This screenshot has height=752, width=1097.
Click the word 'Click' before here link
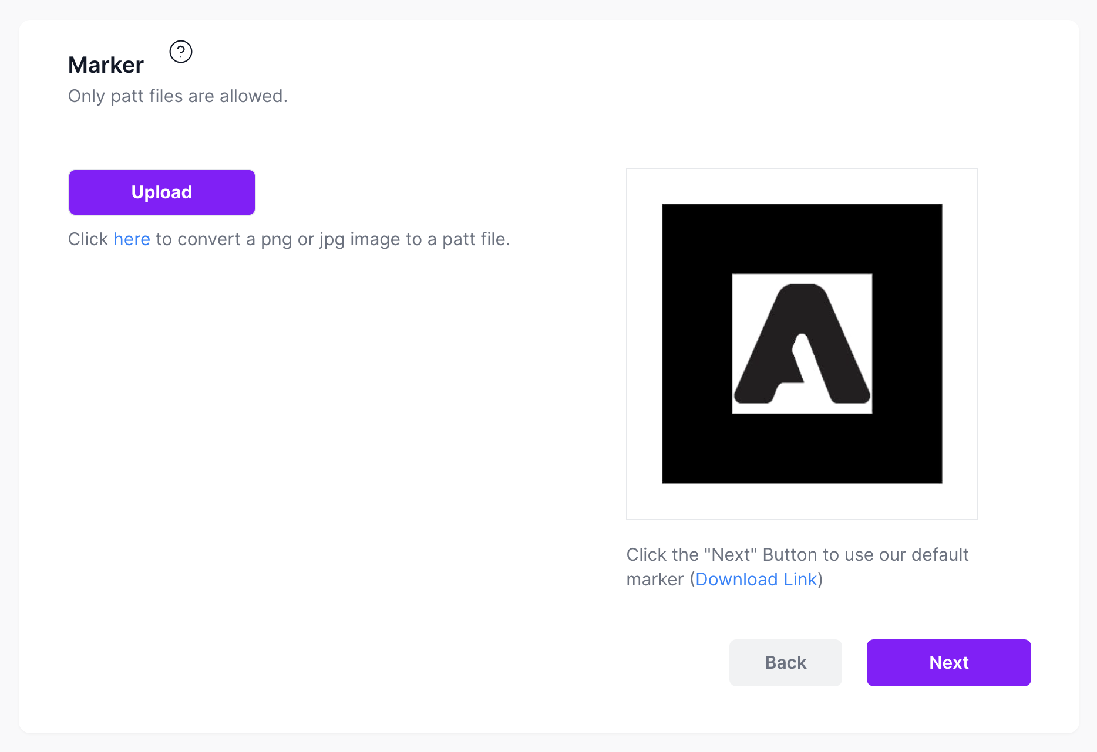(x=88, y=239)
